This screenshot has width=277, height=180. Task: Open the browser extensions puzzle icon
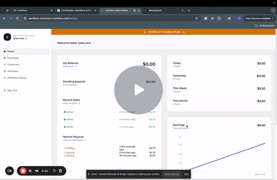[x=219, y=18]
